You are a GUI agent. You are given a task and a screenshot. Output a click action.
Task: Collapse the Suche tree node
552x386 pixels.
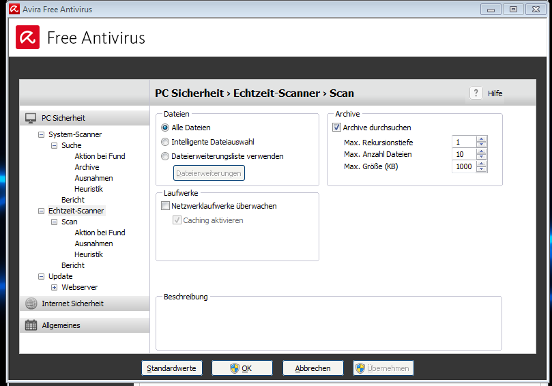pyautogui.click(x=54, y=145)
